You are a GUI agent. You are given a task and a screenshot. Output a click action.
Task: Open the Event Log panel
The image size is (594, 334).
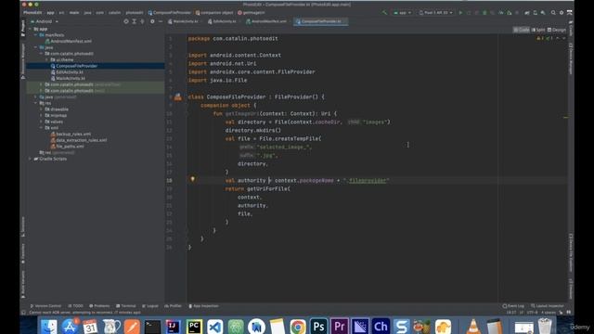(513, 306)
